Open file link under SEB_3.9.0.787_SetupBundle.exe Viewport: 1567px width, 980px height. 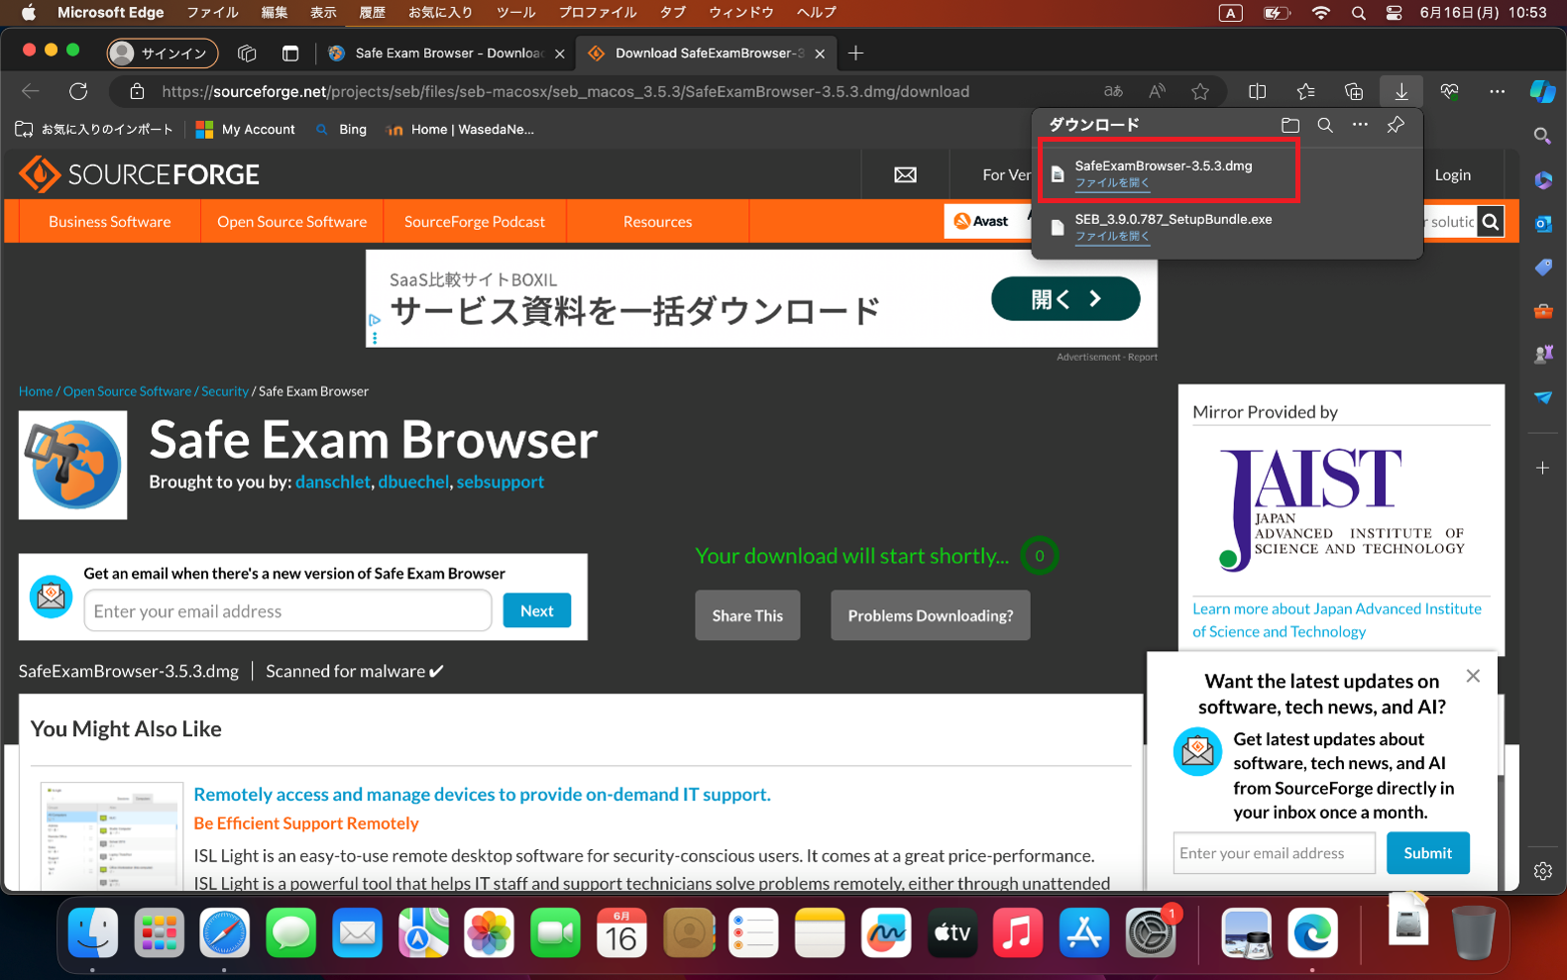coord(1112,236)
